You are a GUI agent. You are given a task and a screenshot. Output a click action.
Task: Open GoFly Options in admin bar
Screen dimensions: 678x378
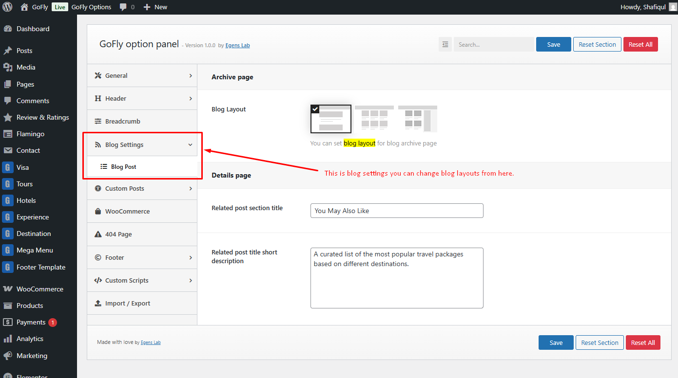point(91,7)
